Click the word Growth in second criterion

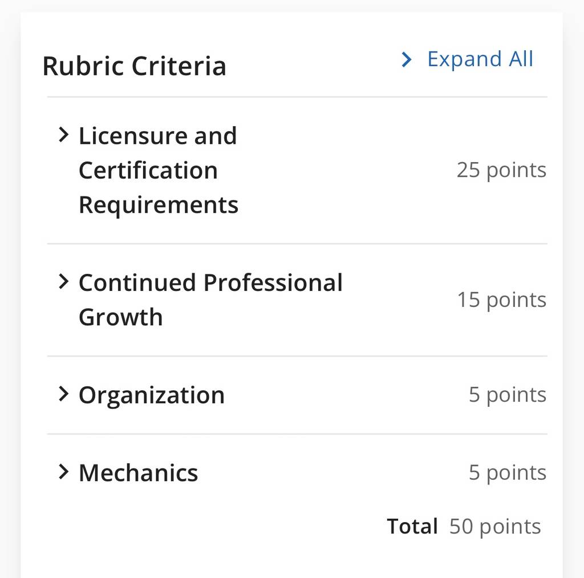point(121,317)
